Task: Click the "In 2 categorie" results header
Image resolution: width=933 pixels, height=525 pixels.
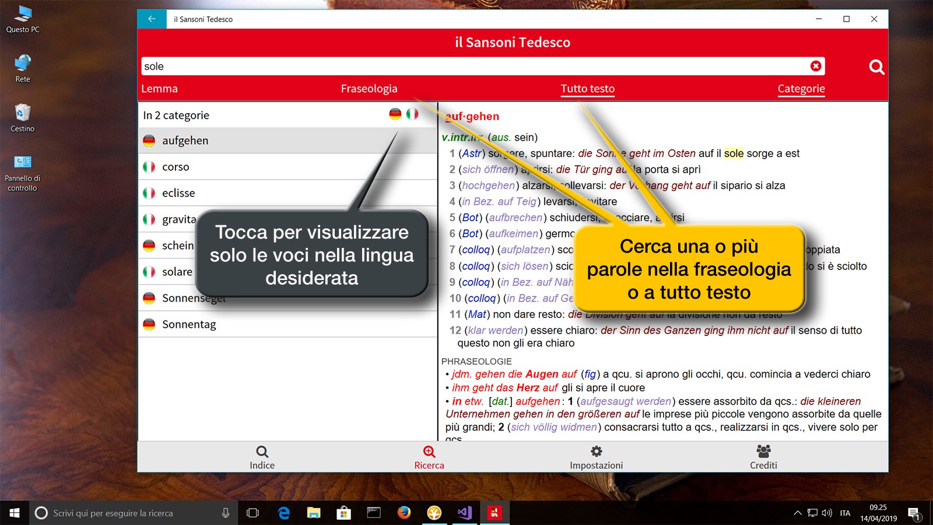Action: (x=176, y=116)
